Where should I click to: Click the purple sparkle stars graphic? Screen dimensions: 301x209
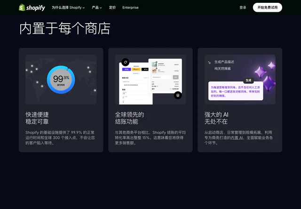point(265,76)
